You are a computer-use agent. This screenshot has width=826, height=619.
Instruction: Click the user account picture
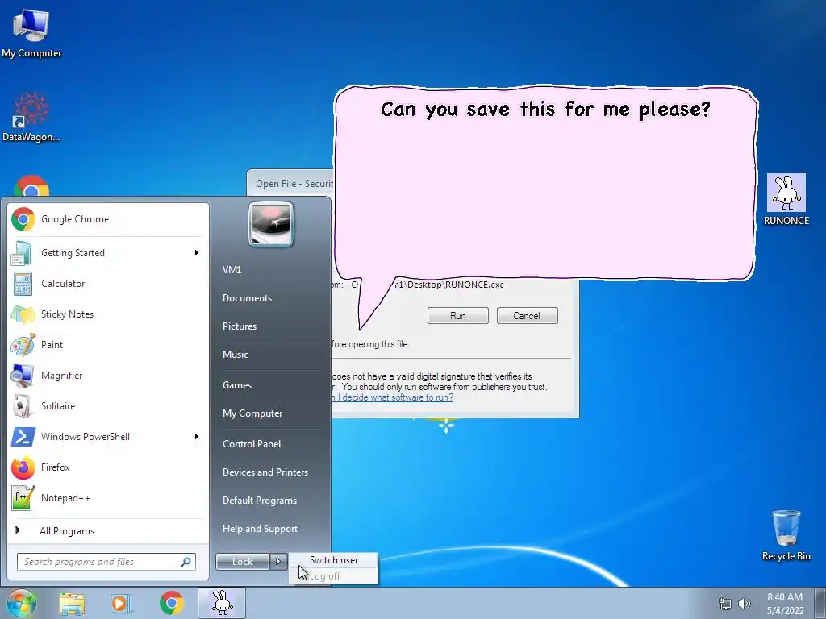point(271,224)
